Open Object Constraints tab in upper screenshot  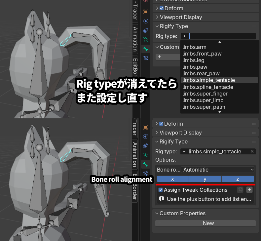tap(146, 30)
